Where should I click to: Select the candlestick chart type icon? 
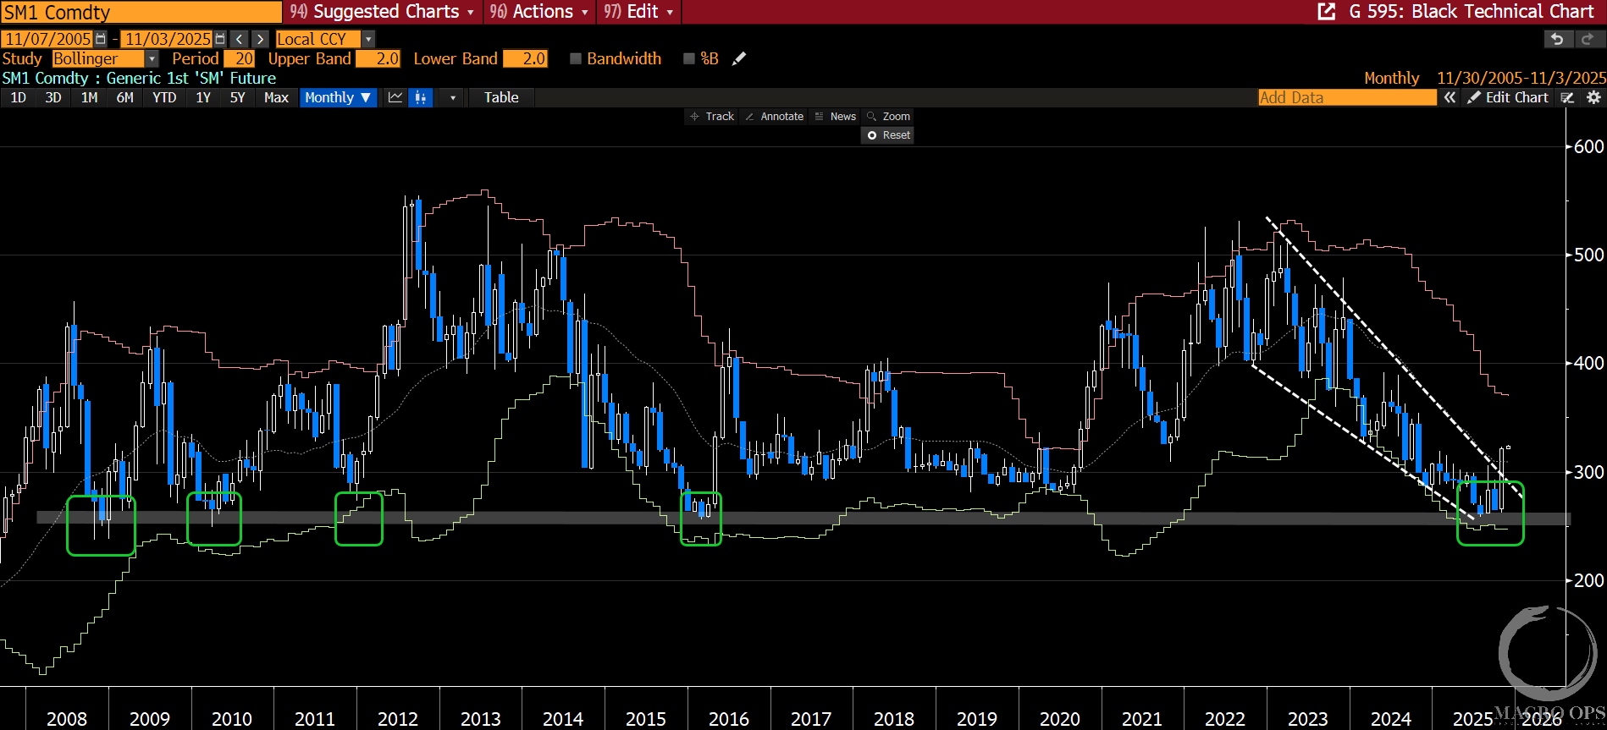[x=421, y=97]
